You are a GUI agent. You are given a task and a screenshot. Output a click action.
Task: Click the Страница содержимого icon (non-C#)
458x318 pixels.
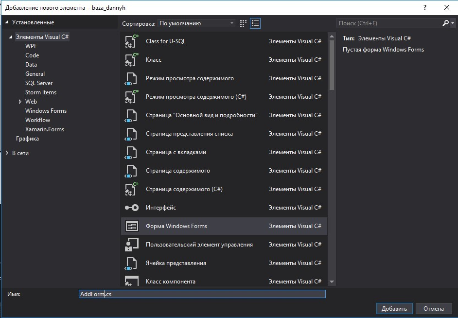coord(131,171)
